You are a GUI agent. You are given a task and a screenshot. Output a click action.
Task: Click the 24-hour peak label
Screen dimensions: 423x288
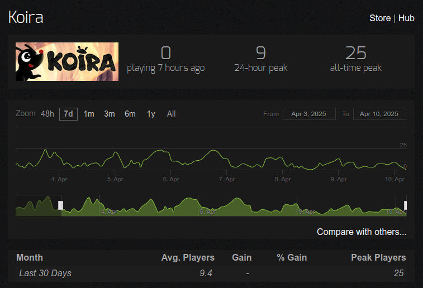coord(261,68)
